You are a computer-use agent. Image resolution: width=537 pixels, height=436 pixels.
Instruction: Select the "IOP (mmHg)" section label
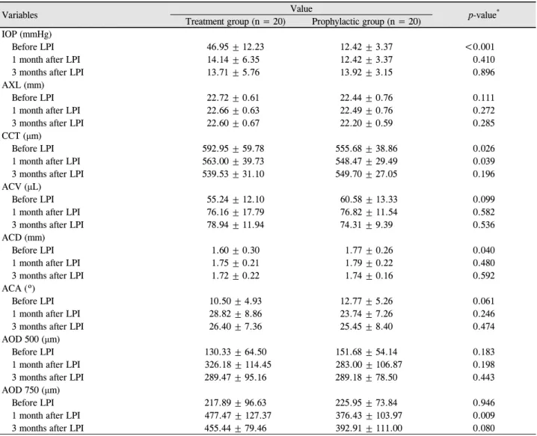pyautogui.click(x=27, y=34)
